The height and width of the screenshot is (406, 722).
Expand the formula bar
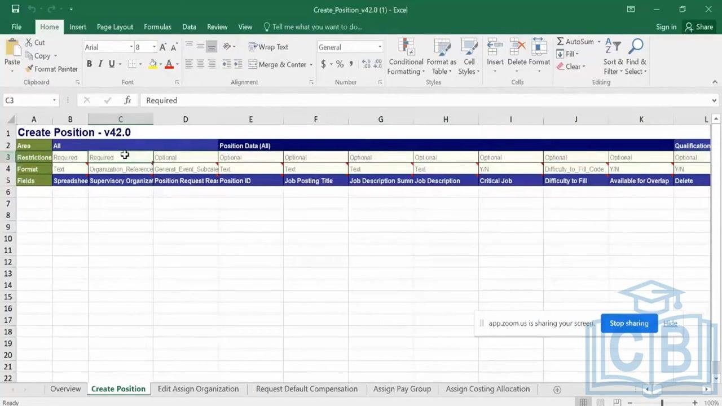pyautogui.click(x=714, y=100)
